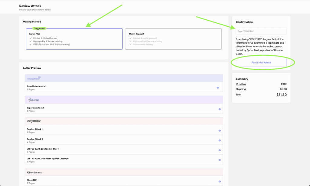
Task: Click the Equifax logo header
Action: pyautogui.click(x=34, y=121)
